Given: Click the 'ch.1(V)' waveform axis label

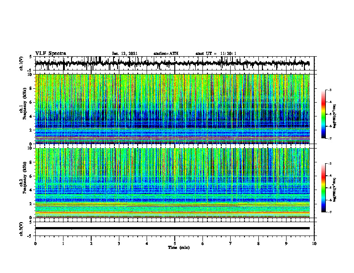Looking at the screenshot, I should pos(21,63).
